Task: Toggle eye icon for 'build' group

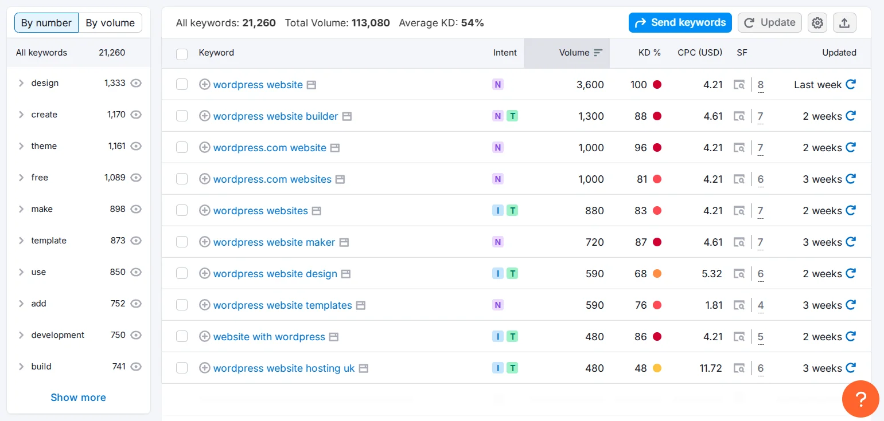Action: [136, 367]
